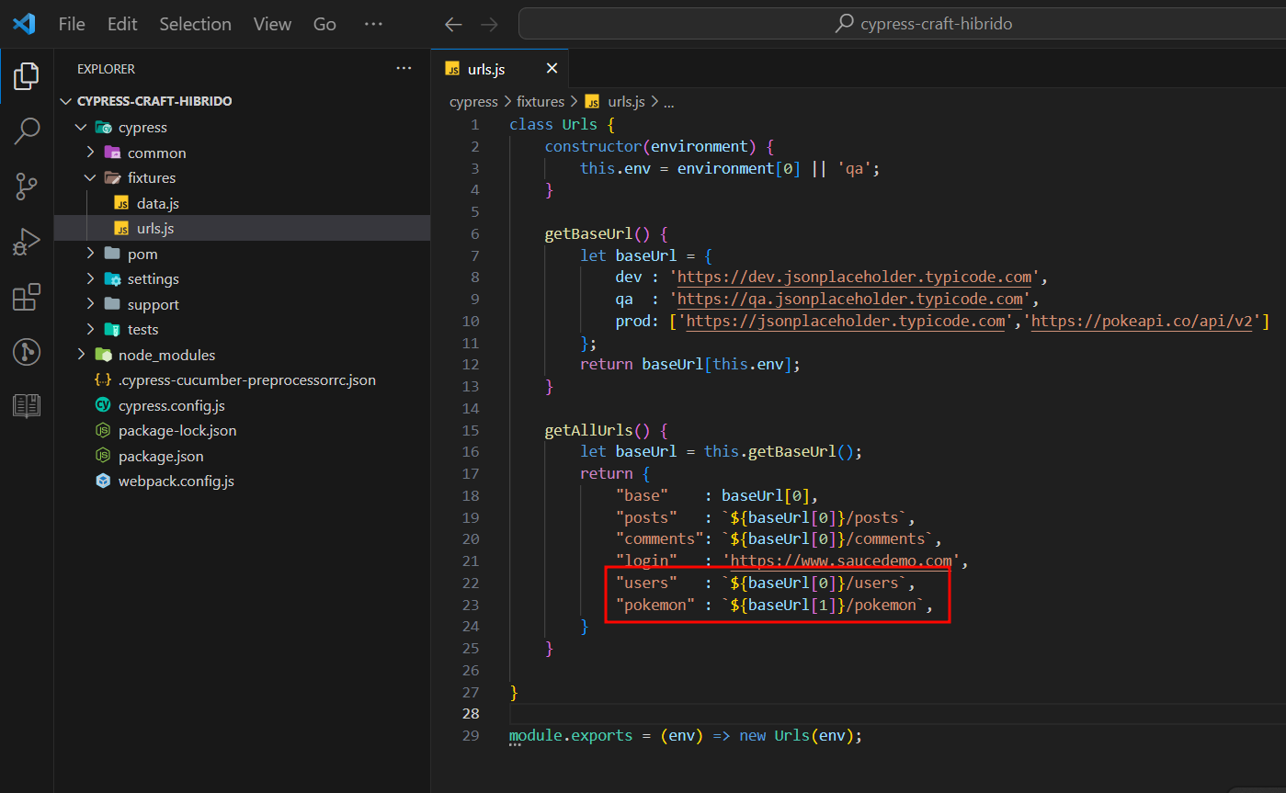Collapse the CYPRESS-CRAFT-HIBRIDO root folder
The width and height of the screenshot is (1286, 793).
tap(65, 101)
